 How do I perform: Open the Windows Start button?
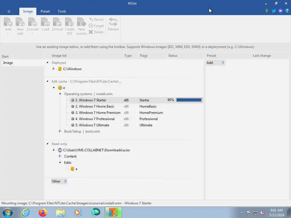[7, 212]
